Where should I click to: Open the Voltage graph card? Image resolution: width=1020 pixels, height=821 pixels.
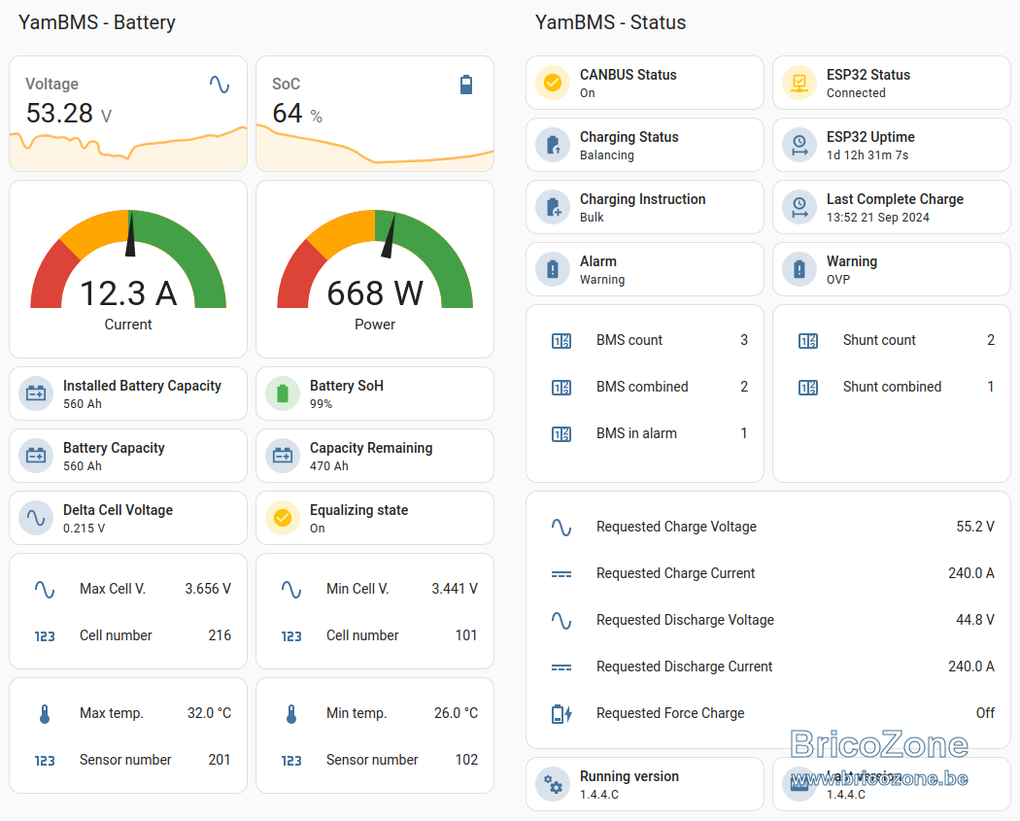coord(128,114)
